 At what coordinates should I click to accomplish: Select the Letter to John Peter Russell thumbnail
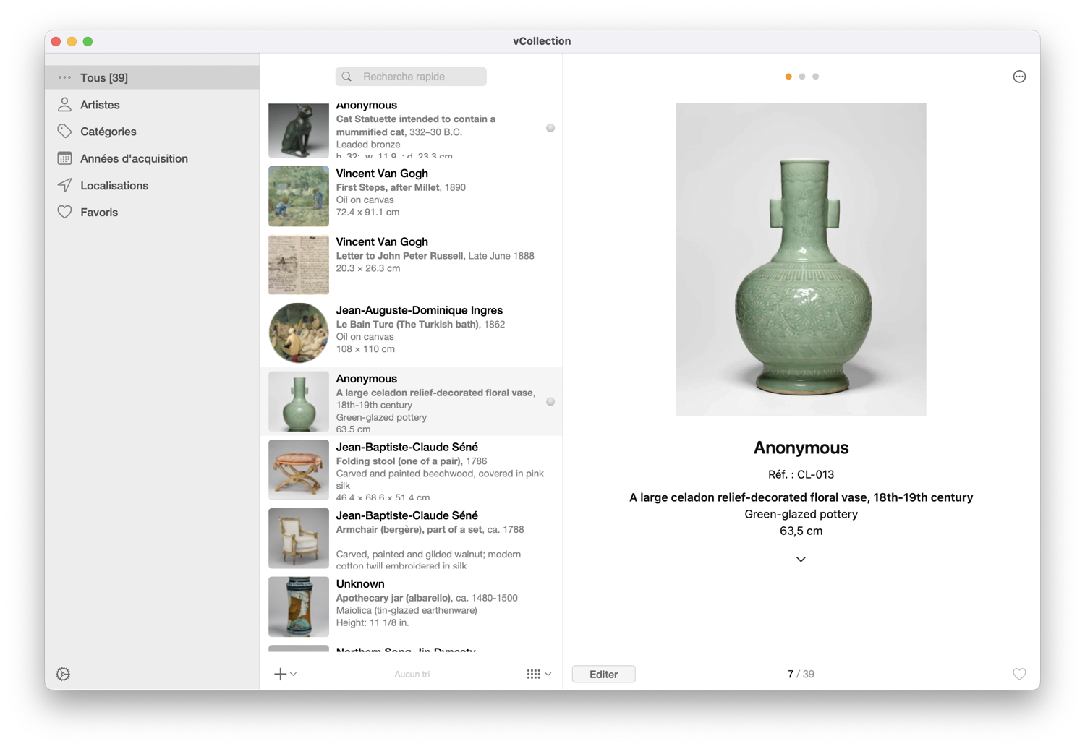(299, 265)
